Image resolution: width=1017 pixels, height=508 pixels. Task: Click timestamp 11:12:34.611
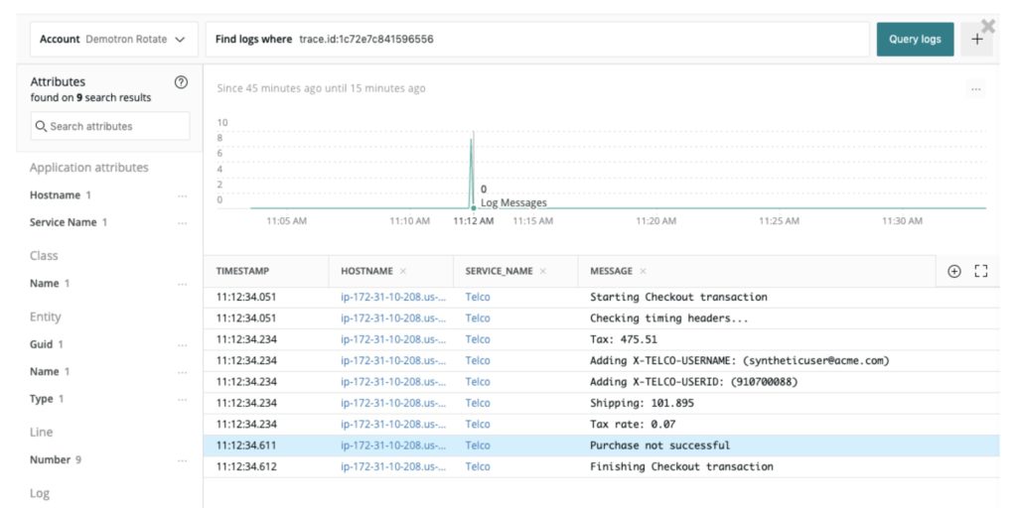tap(246, 445)
